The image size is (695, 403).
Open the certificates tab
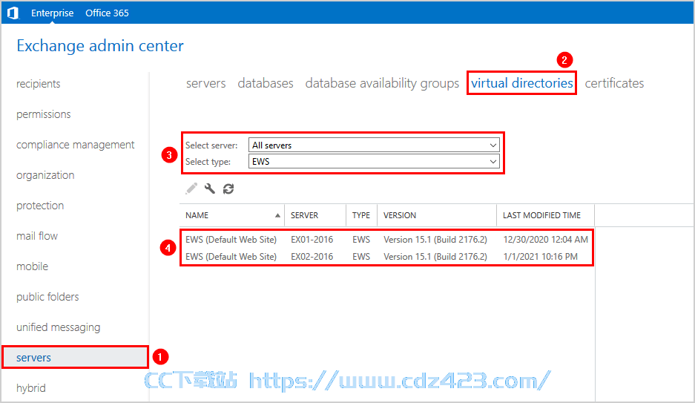point(614,83)
